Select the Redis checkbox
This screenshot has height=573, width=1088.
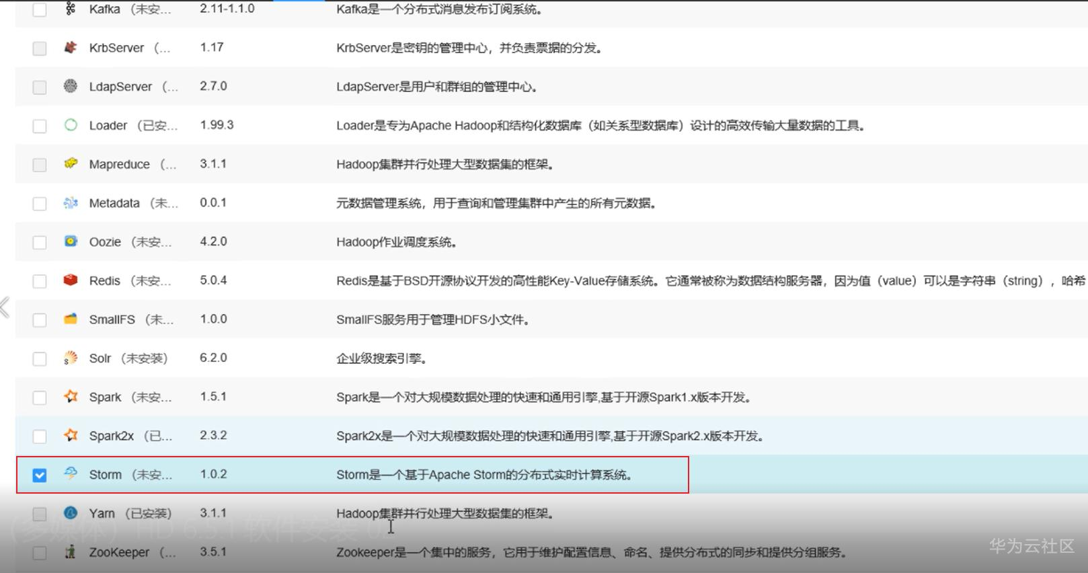pyautogui.click(x=40, y=281)
